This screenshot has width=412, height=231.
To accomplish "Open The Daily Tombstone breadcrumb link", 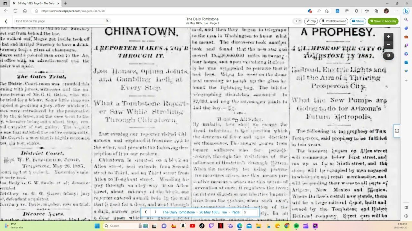I will pos(178,212).
